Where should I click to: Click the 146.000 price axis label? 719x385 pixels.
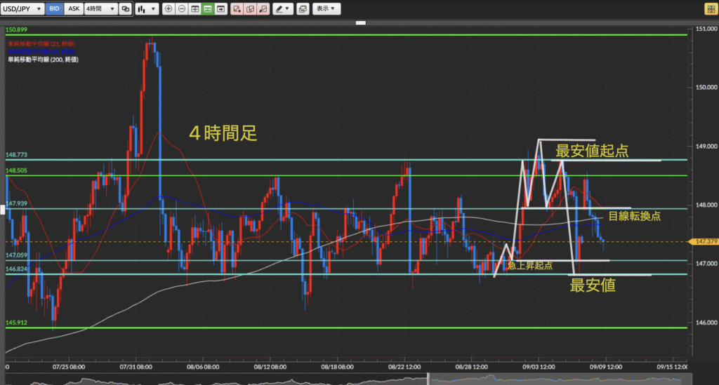click(706, 323)
